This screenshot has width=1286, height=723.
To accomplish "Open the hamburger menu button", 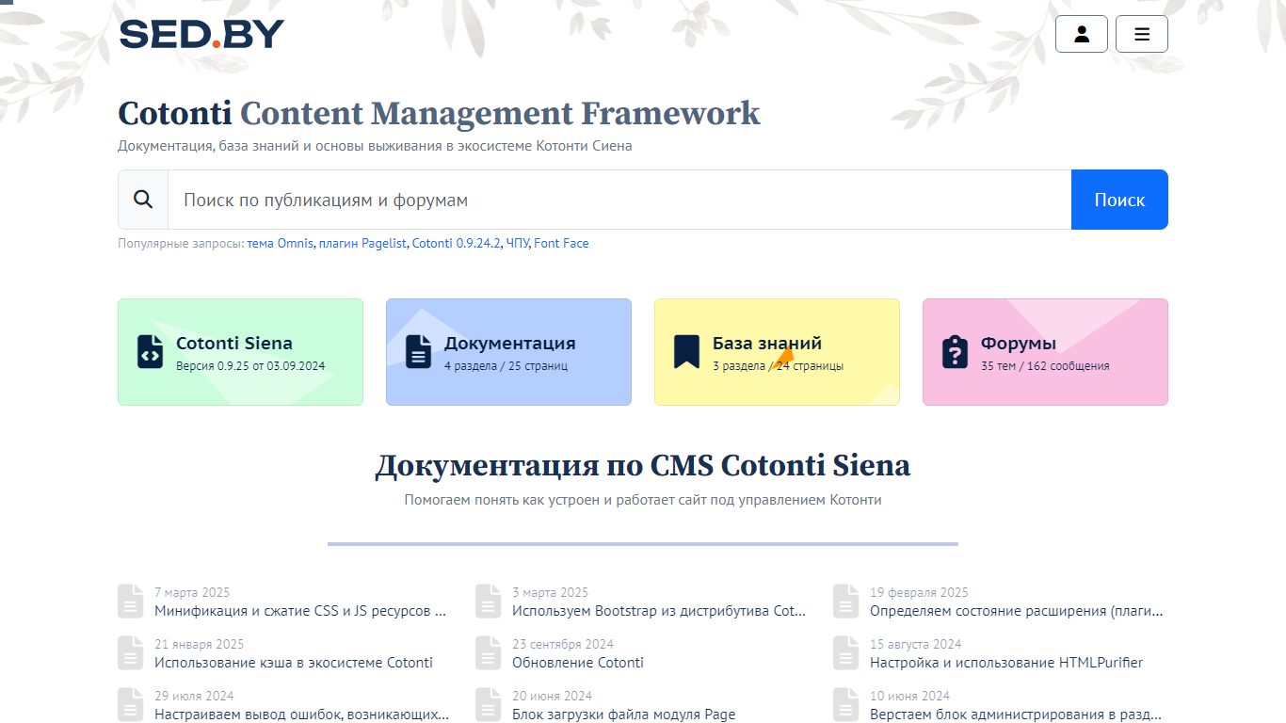I will pyautogui.click(x=1142, y=34).
